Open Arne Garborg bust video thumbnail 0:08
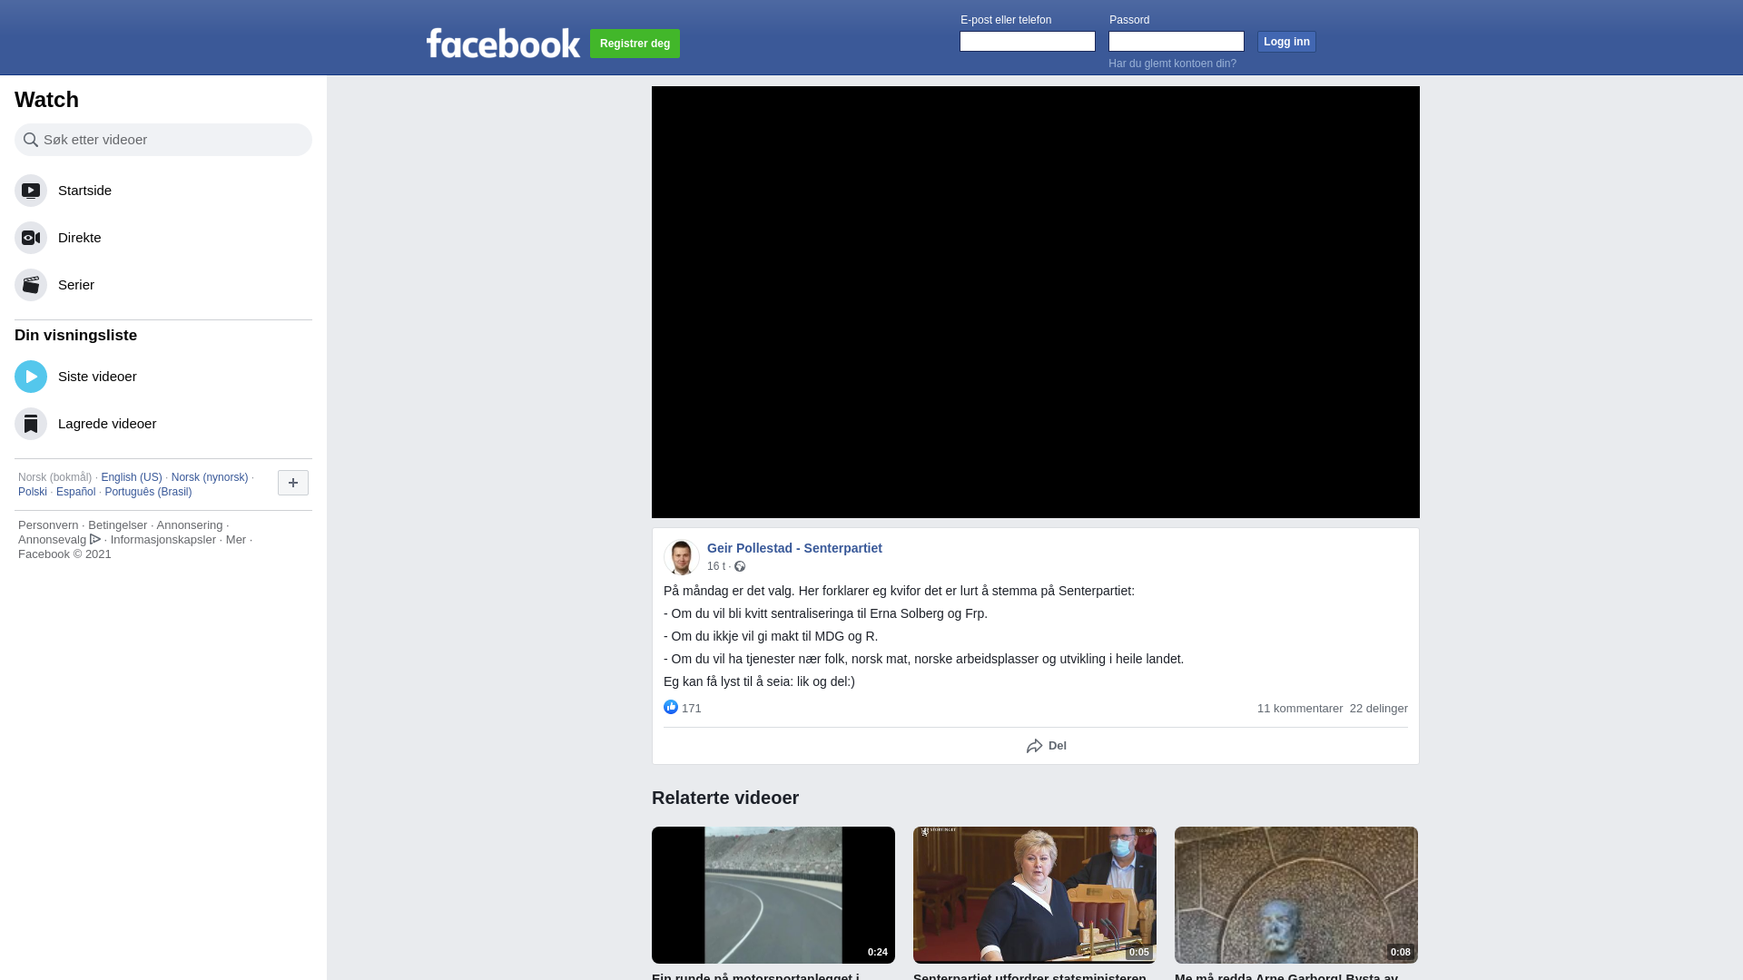1743x980 pixels. [x=1296, y=895]
